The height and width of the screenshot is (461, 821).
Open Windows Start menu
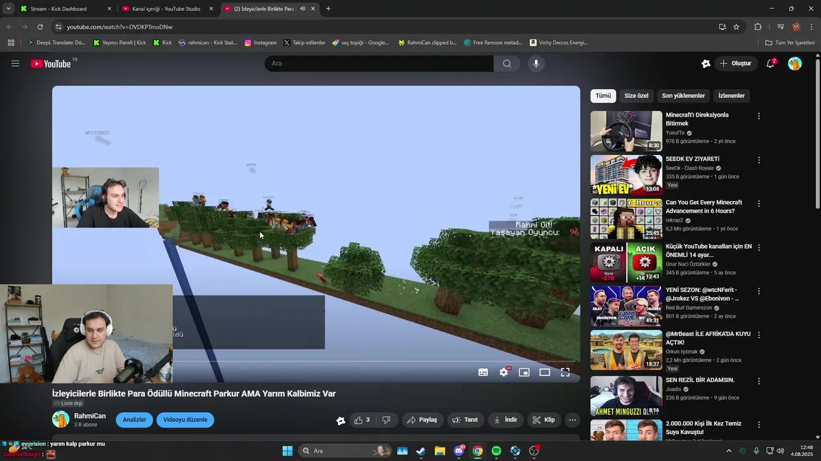[287, 451]
